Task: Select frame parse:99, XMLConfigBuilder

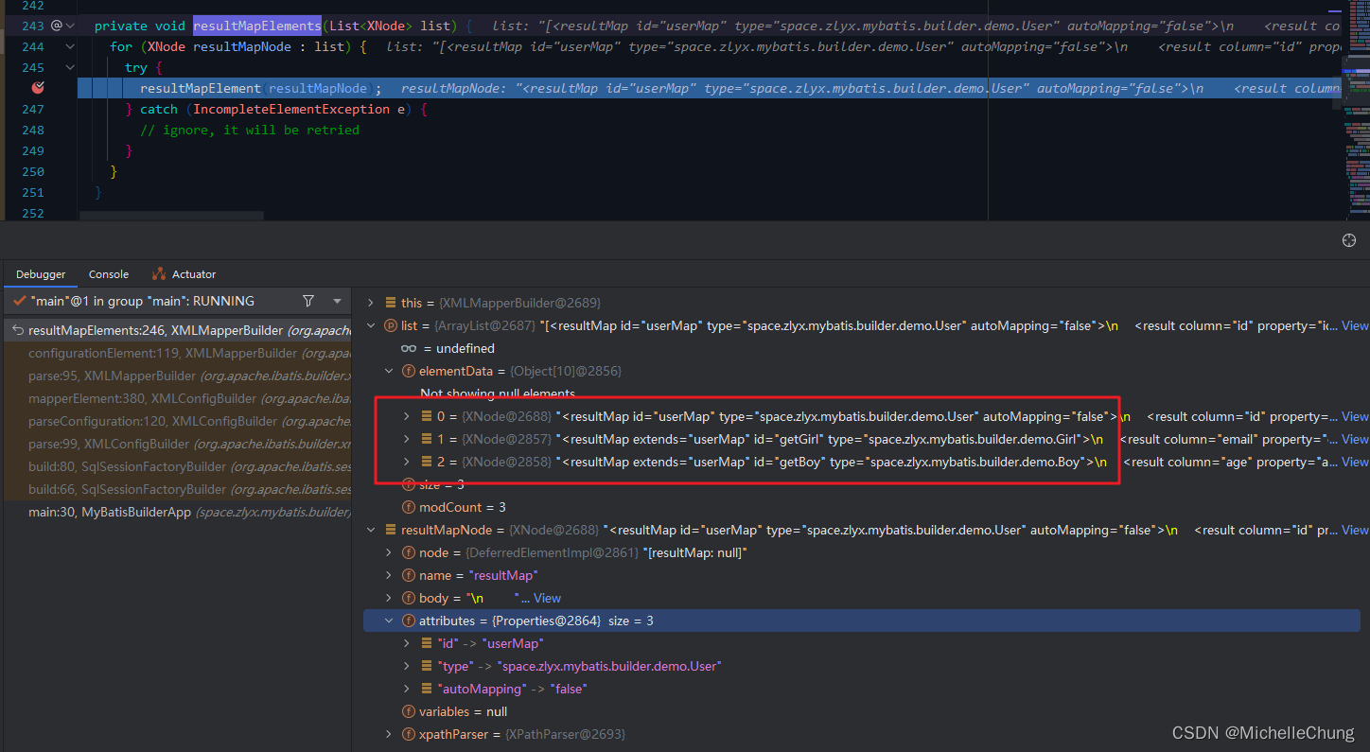Action: [176, 444]
